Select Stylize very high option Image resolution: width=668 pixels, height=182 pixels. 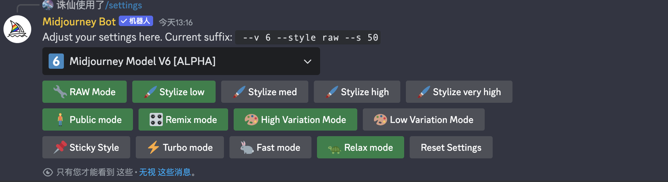point(459,92)
